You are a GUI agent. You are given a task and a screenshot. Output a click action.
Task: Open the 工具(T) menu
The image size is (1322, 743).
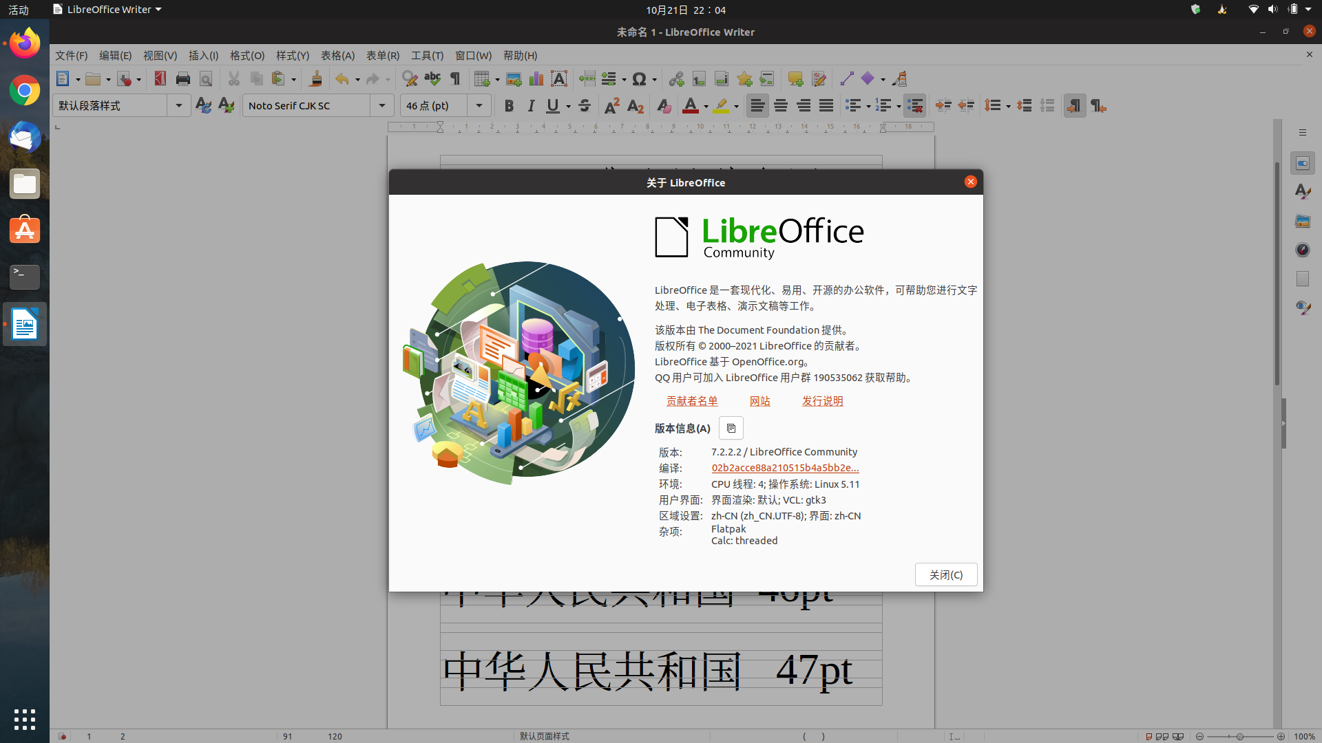click(x=427, y=56)
